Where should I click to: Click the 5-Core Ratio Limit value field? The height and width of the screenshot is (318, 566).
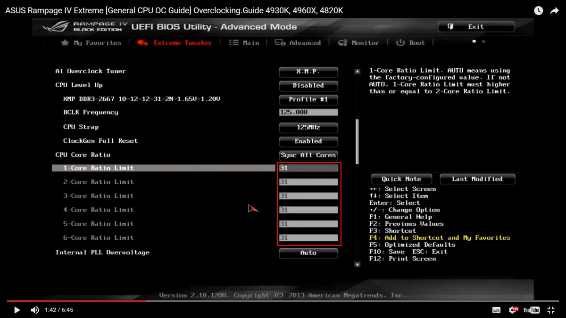[308, 224]
